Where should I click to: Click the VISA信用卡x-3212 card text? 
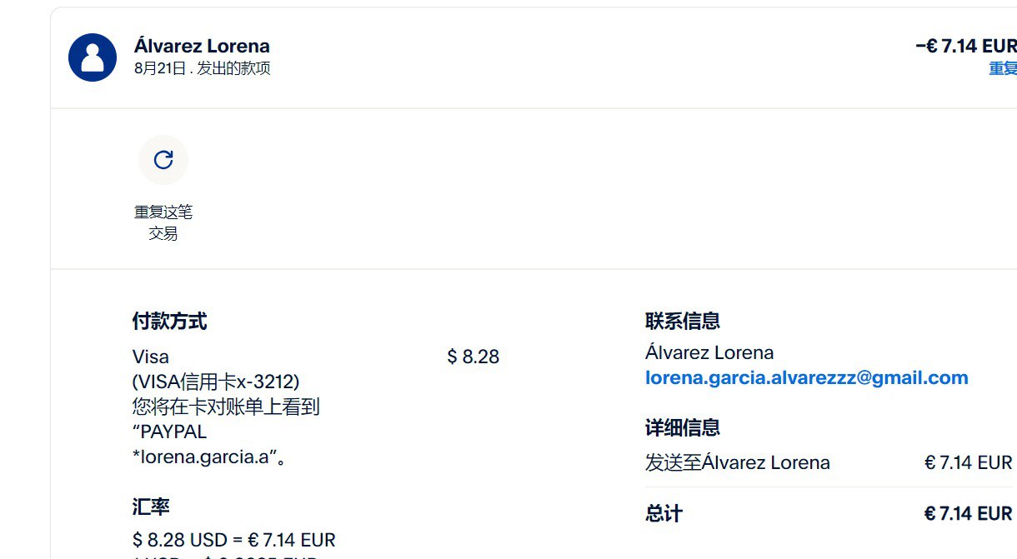click(x=216, y=382)
